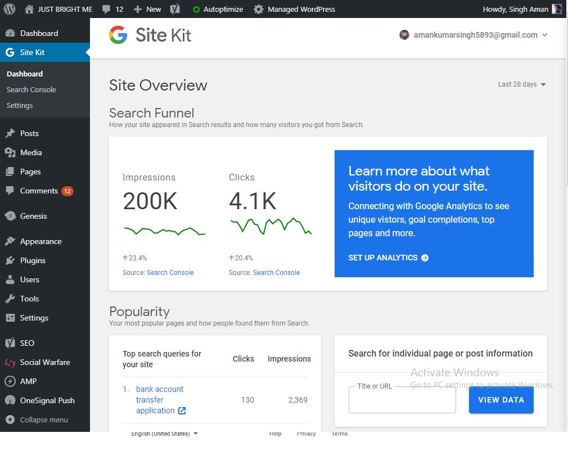Click the 130 clicks table cell
568x451 pixels.
248,400
